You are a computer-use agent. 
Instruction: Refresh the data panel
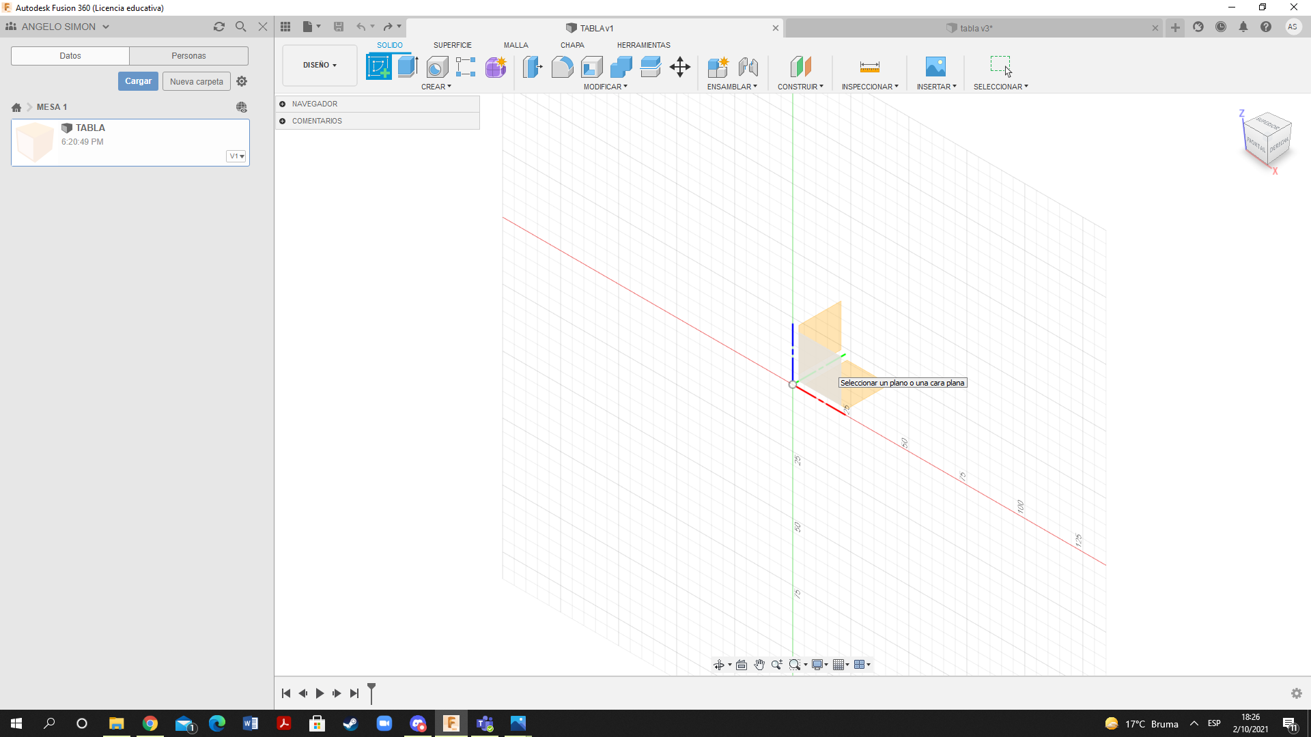pyautogui.click(x=219, y=27)
